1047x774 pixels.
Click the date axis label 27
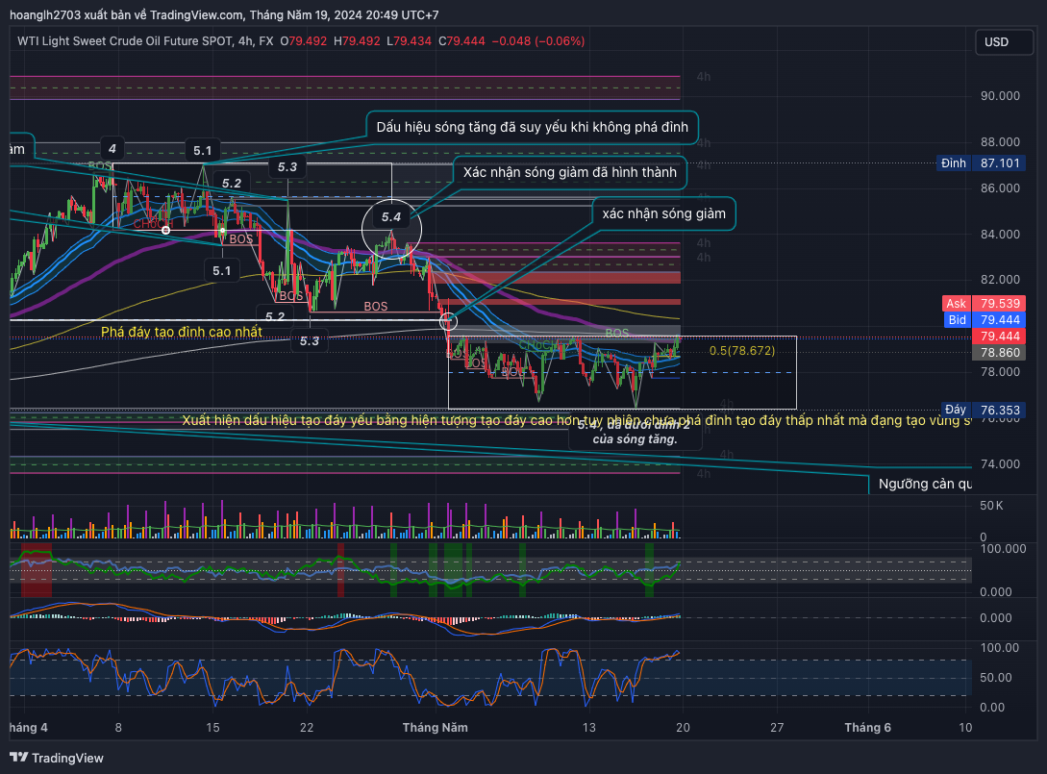pos(777,728)
